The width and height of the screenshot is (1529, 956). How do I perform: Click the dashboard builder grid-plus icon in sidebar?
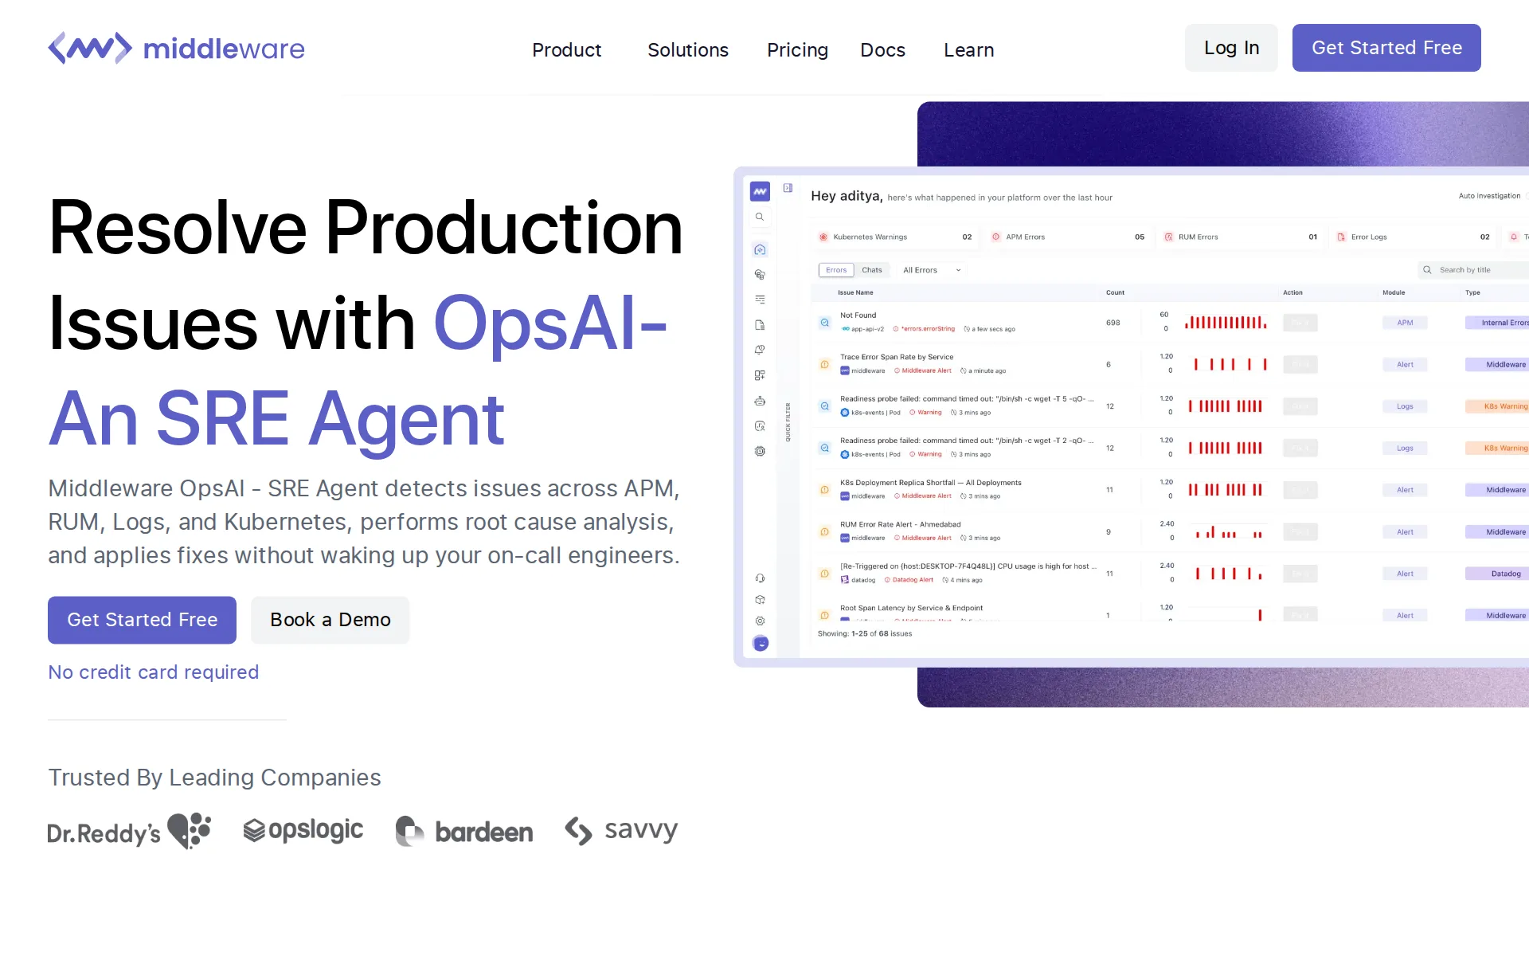click(760, 375)
